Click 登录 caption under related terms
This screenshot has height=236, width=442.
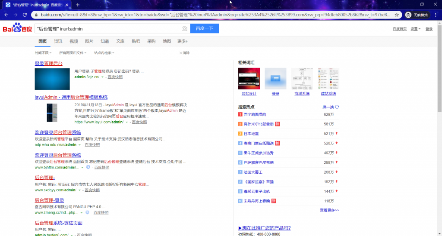tap(275, 94)
